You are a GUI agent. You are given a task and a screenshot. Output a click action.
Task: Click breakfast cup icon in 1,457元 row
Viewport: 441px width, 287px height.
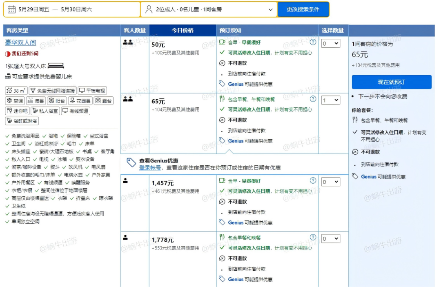click(x=222, y=180)
